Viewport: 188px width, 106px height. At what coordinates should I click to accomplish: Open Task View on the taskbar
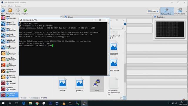click(16, 103)
